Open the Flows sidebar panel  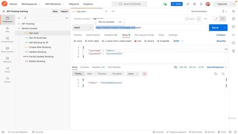coord(7,70)
